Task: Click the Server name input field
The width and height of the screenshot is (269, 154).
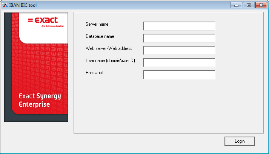Action: [179, 26]
